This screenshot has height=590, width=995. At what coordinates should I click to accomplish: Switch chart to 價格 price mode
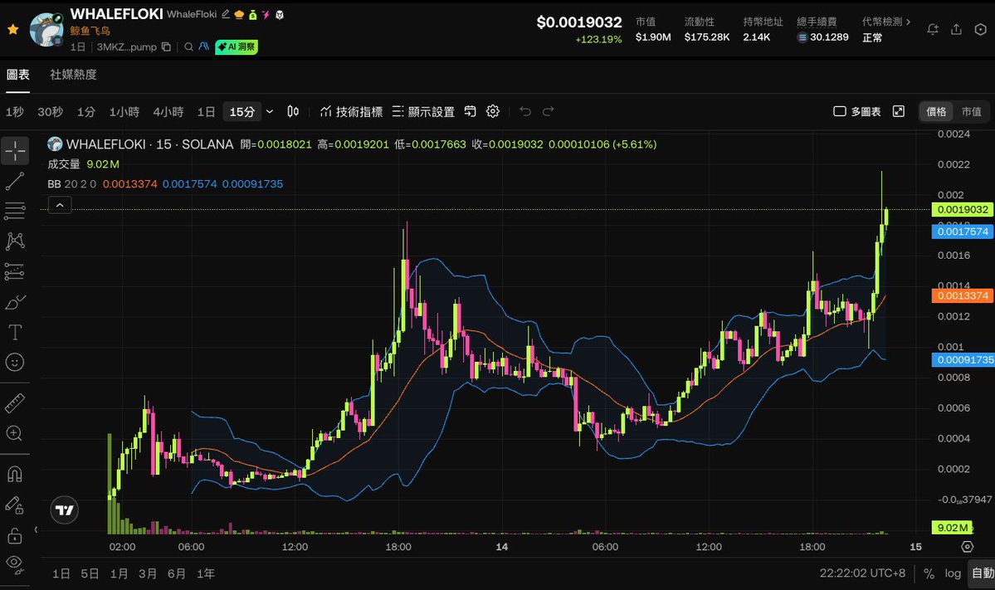(x=937, y=112)
